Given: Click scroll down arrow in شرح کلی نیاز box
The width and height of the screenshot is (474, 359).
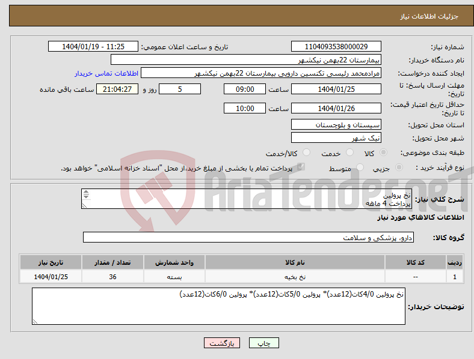Looking at the screenshot, I should click(86, 197).
